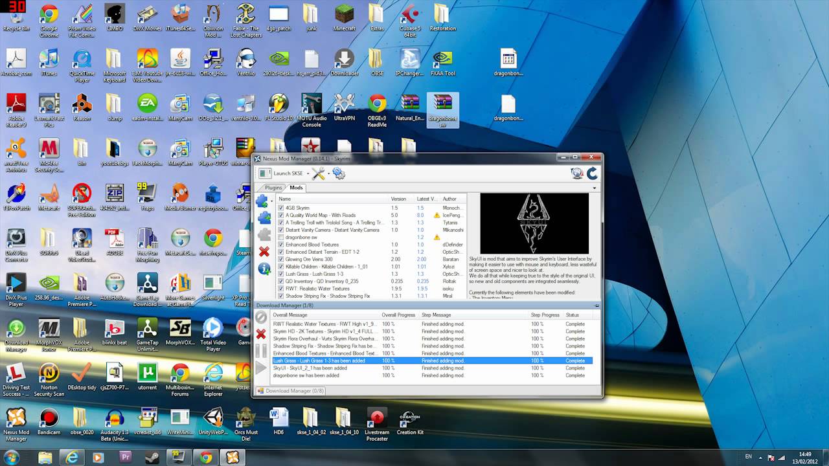Click the globe online status icon
Screen dimensions: 829x466
coord(576,173)
